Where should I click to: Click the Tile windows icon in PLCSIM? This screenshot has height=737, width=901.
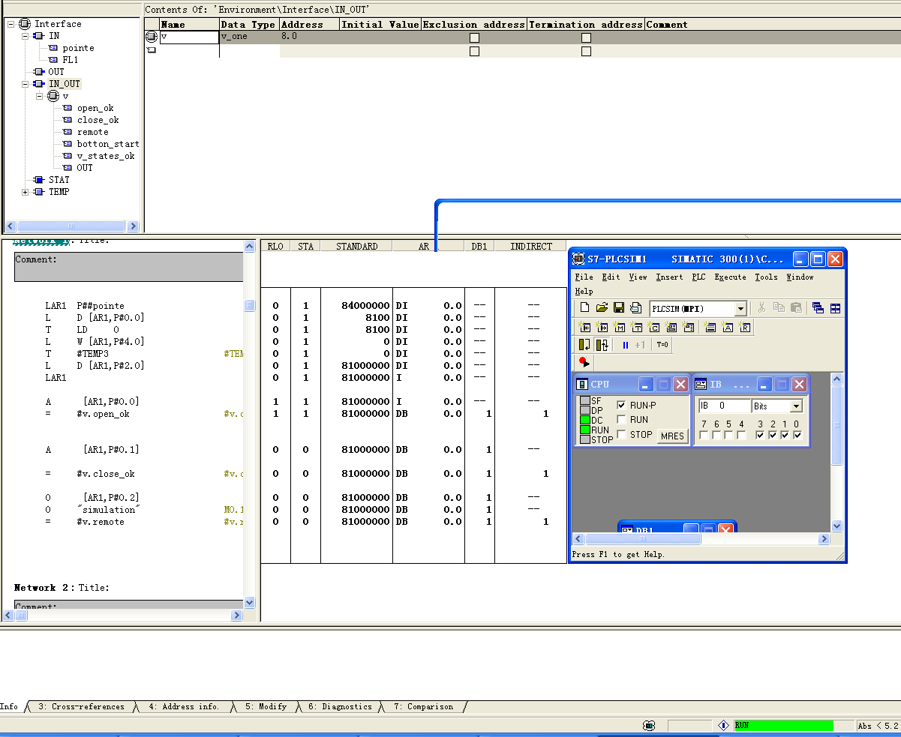tap(835, 308)
